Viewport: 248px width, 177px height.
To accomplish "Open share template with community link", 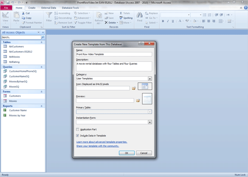I will click(x=98, y=146).
